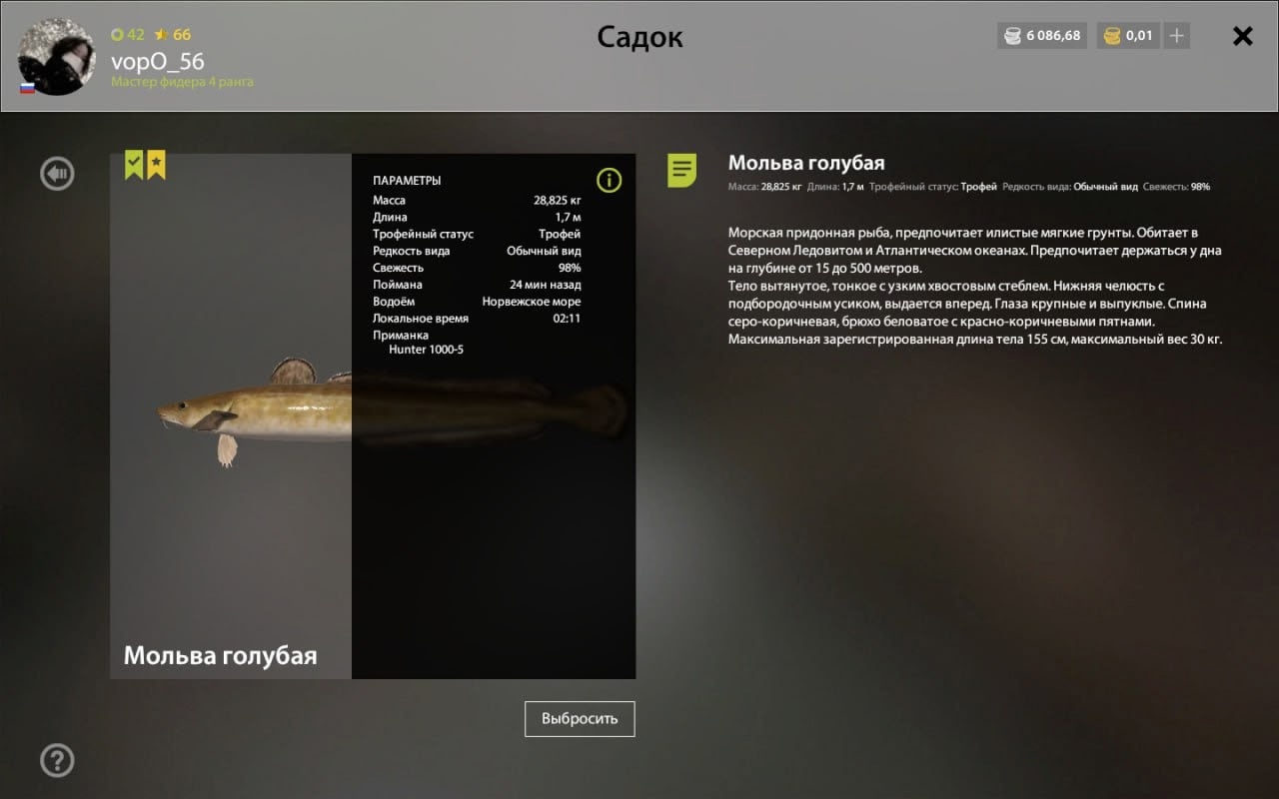Click the Параметры section header
Image resolution: width=1279 pixels, height=799 pixels.
pyautogui.click(x=407, y=181)
